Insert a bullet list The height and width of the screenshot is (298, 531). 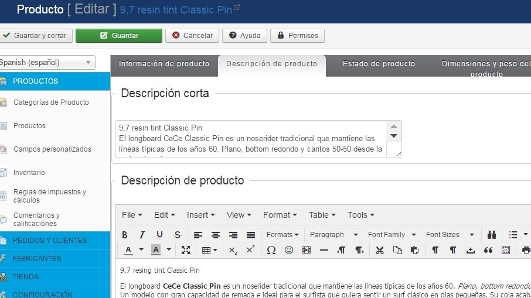pyautogui.click(x=513, y=235)
